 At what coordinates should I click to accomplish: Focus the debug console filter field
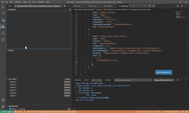(x=133, y=80)
